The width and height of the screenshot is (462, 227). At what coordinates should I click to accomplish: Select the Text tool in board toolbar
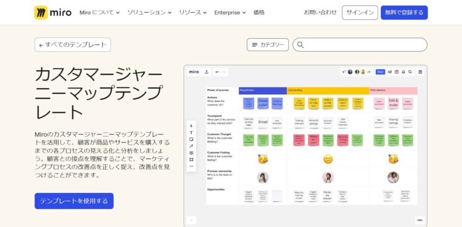[x=191, y=132]
